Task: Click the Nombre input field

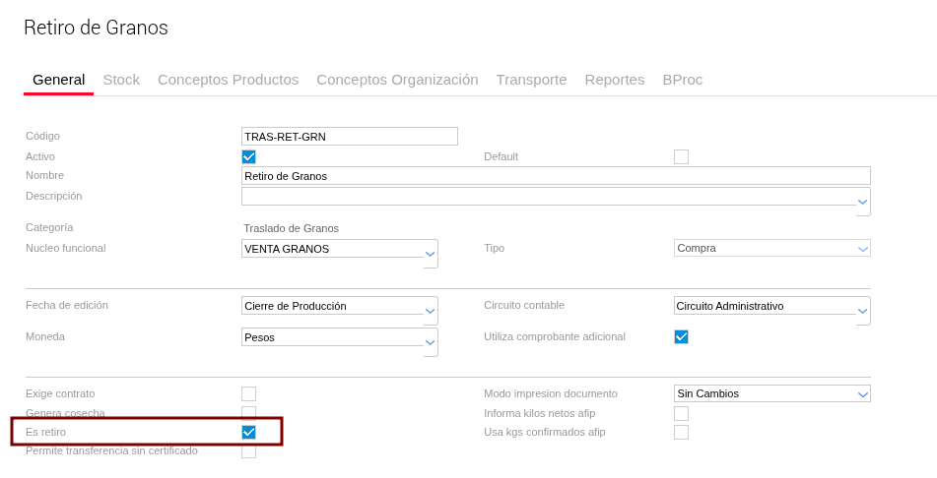Action: coord(556,176)
